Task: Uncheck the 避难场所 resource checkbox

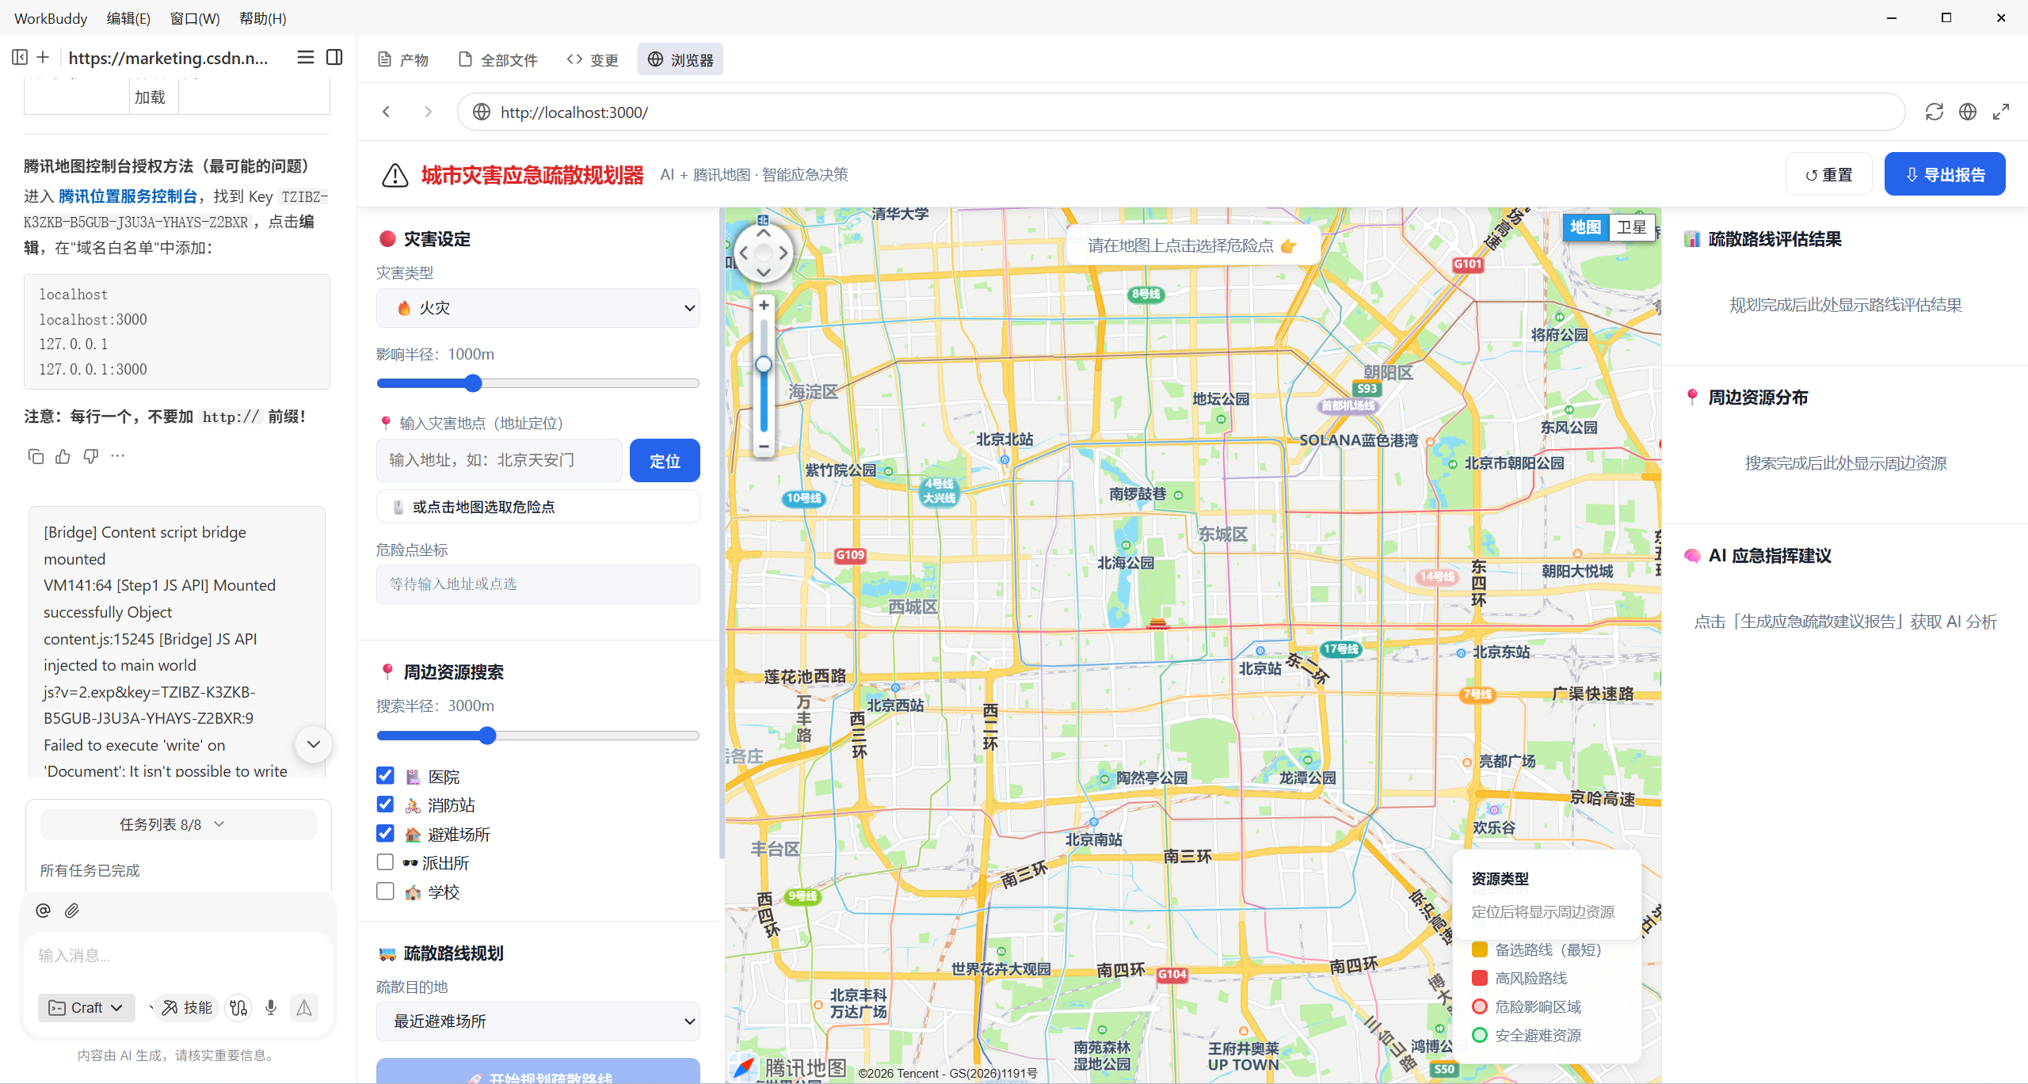Action: pyautogui.click(x=385, y=833)
